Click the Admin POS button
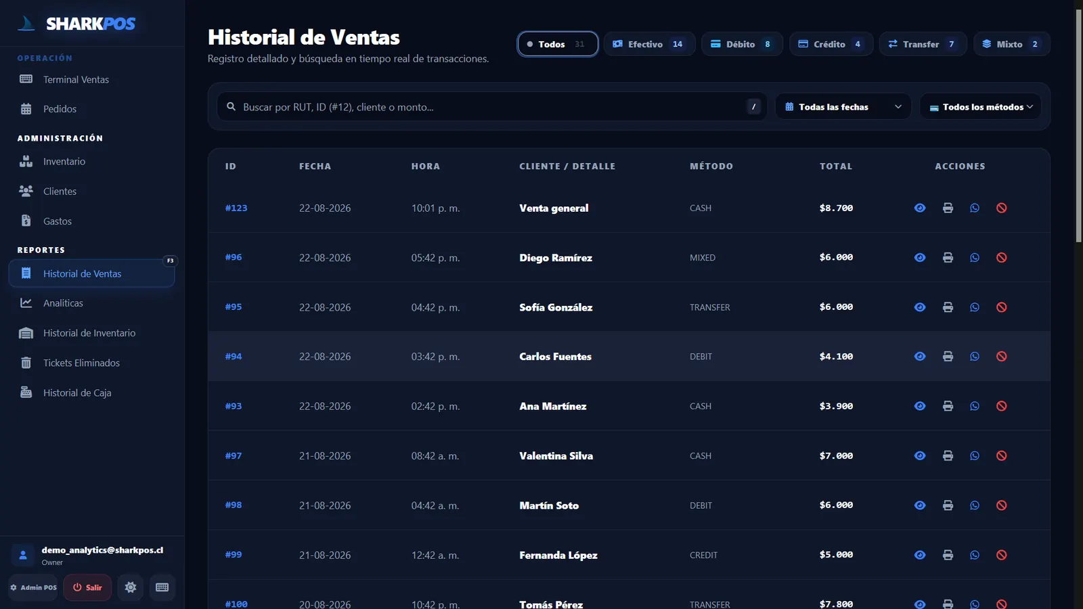The height and width of the screenshot is (609, 1083). point(33,587)
